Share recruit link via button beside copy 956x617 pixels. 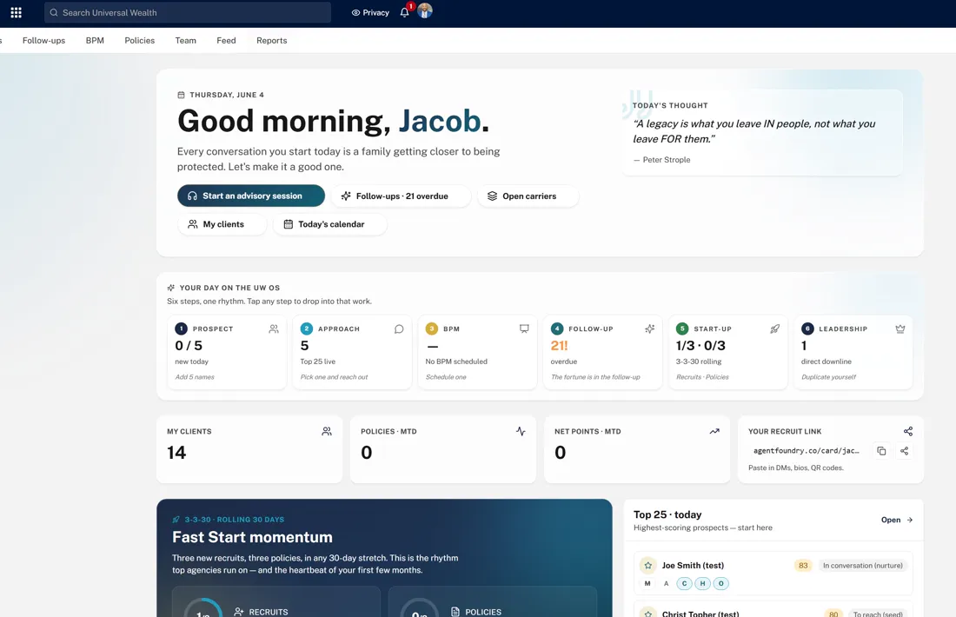point(904,451)
